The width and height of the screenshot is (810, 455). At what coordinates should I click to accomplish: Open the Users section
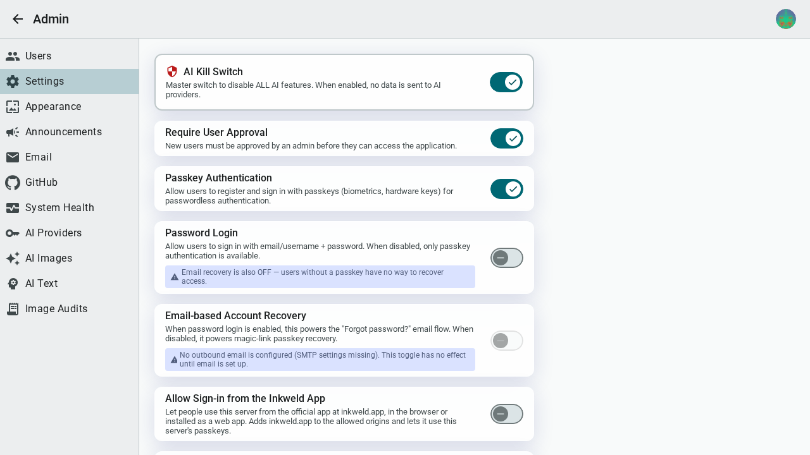point(70,56)
